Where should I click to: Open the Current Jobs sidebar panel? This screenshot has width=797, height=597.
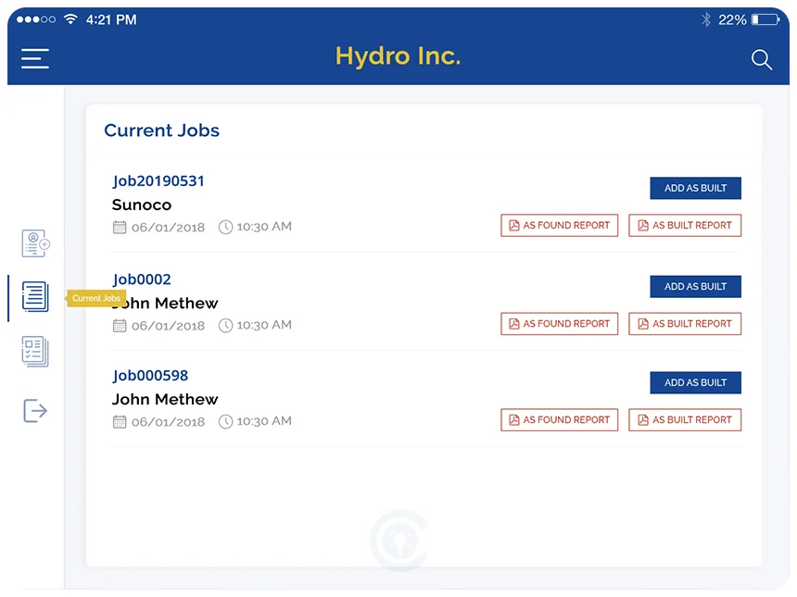point(34,296)
